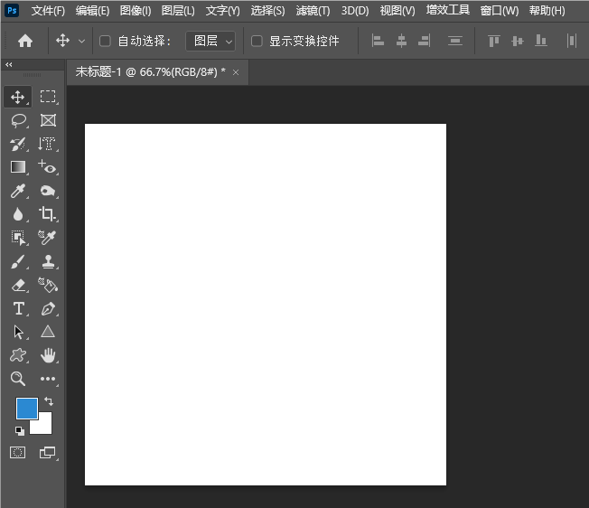The image size is (589, 508).
Task: Close the 未标题-1 document tab
Action: (x=236, y=72)
